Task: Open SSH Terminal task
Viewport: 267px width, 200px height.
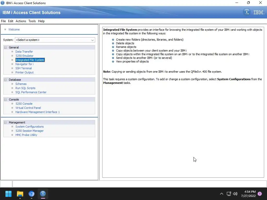Action: [x=23, y=68]
